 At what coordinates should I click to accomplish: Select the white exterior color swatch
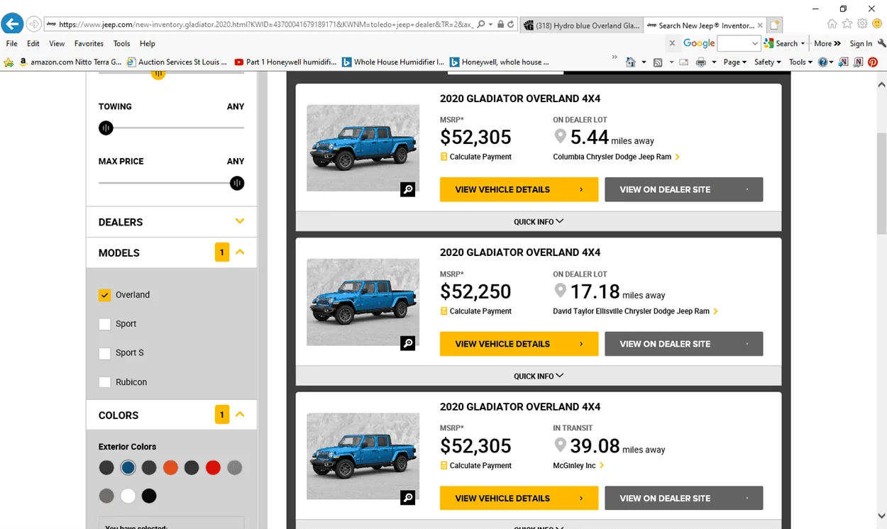[x=128, y=496]
